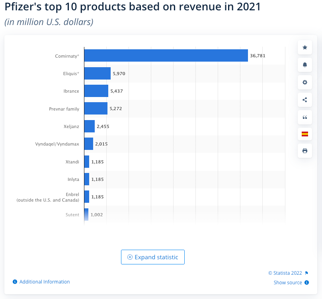This screenshot has height=299, width=322.
Task: Click the flag icon beside Statista 2022
Action: click(x=306, y=273)
